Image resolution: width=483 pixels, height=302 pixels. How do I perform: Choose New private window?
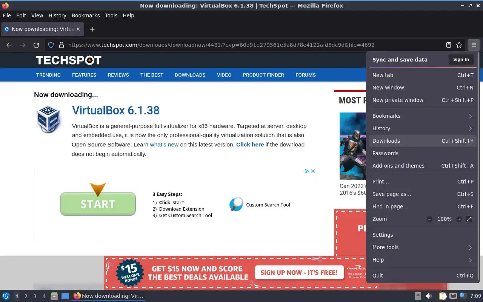pyautogui.click(x=423, y=100)
